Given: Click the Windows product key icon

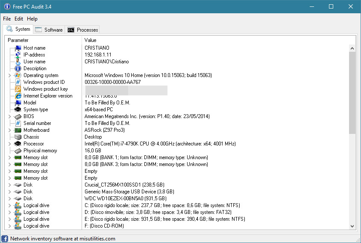Looking at the screenshot, I should (x=18, y=89).
